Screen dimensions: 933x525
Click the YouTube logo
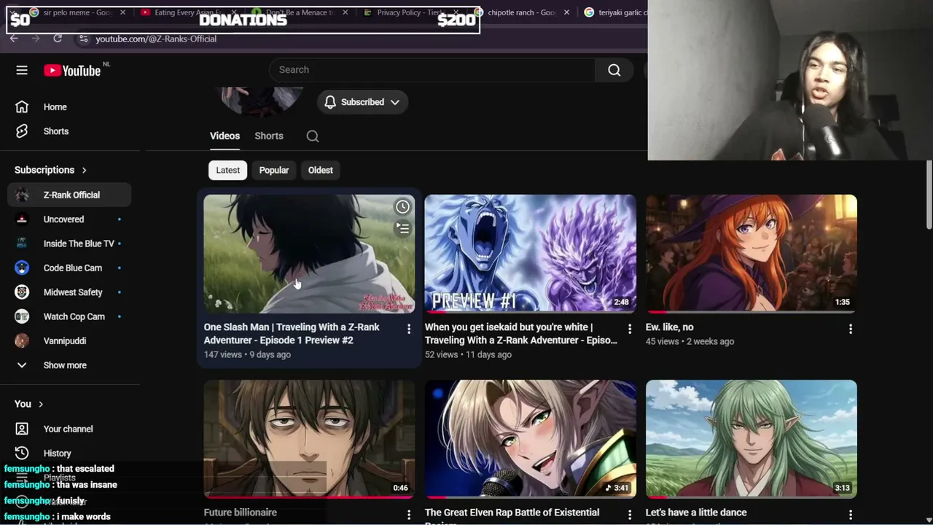coord(72,70)
